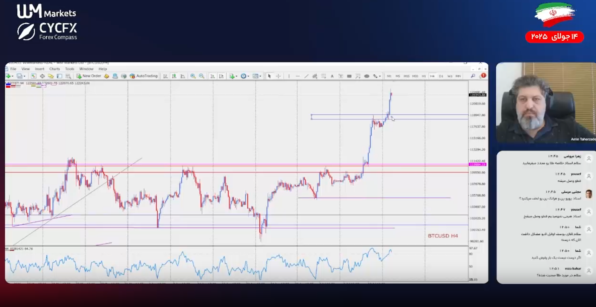Select the Fibonacci Retracement tool
Viewport: 596px width, 307px height.
pos(324,76)
